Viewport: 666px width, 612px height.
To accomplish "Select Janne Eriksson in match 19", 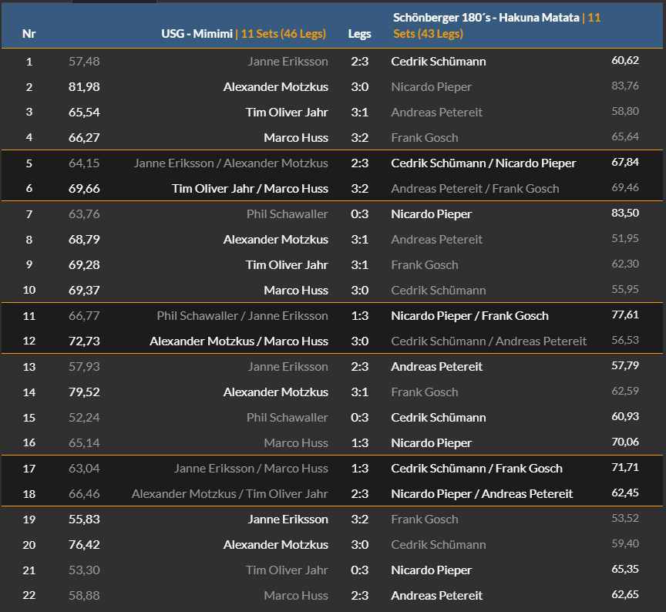I will [x=288, y=520].
